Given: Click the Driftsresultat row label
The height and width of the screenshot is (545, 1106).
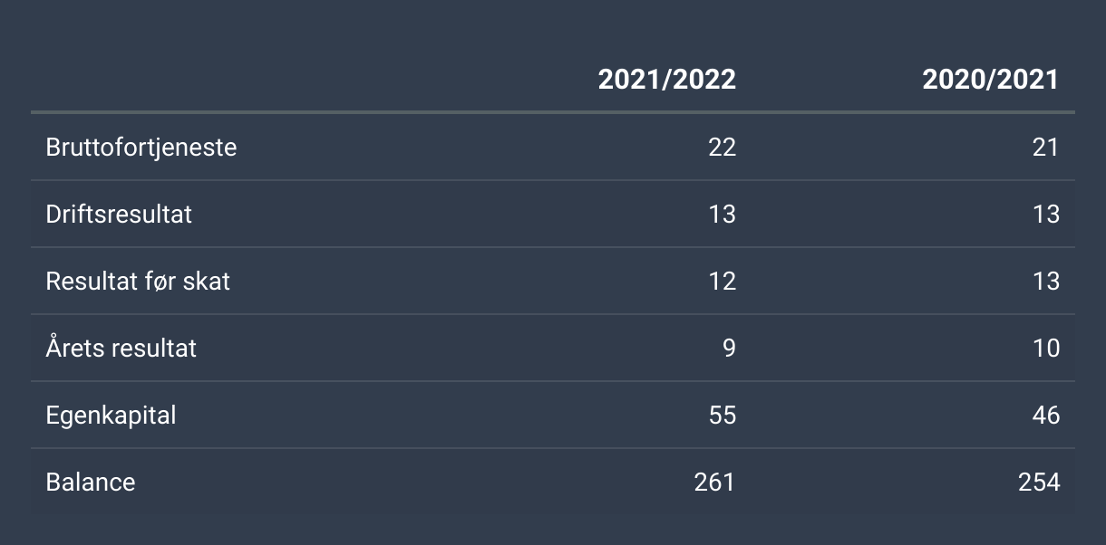Looking at the screenshot, I should (x=119, y=214).
